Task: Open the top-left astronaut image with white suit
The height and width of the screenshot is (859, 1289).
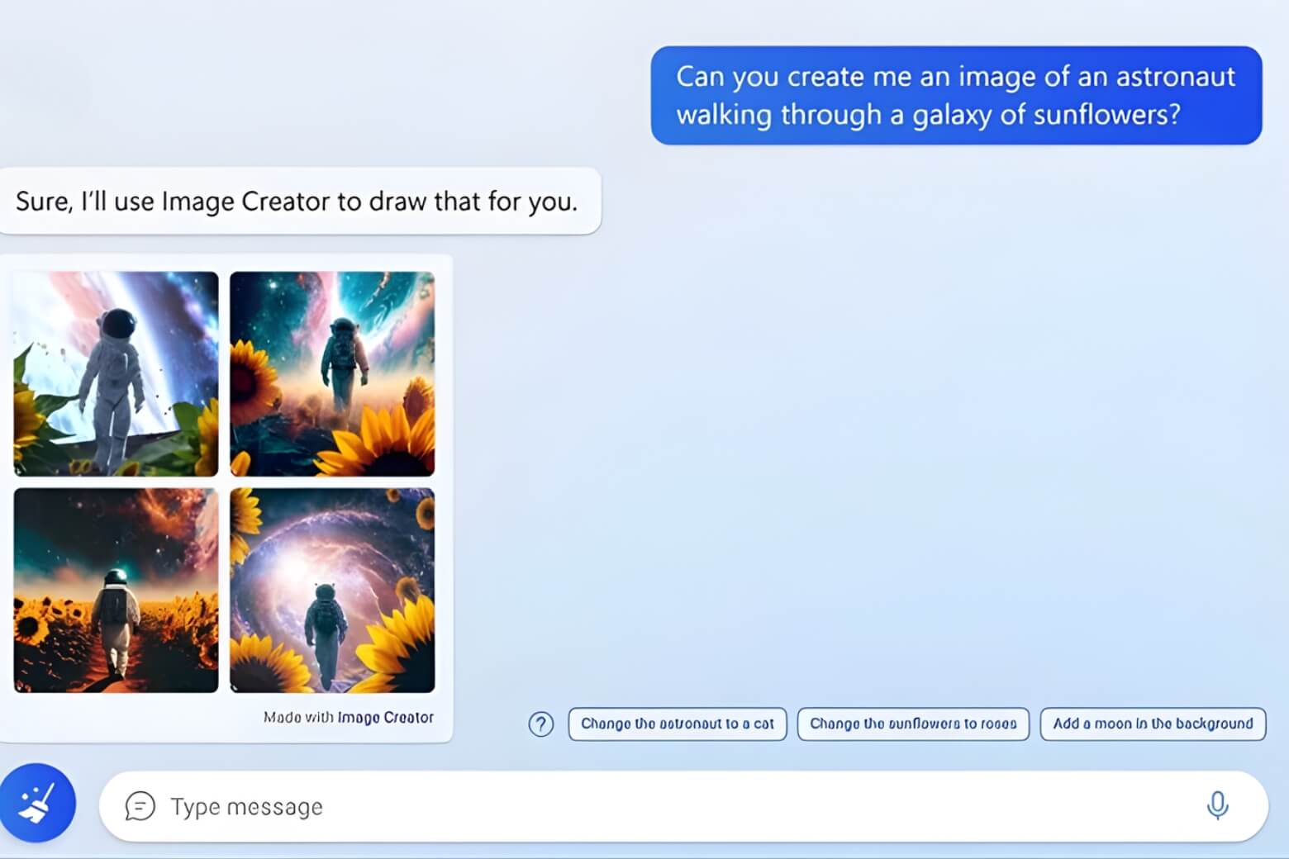Action: pyautogui.click(x=117, y=373)
